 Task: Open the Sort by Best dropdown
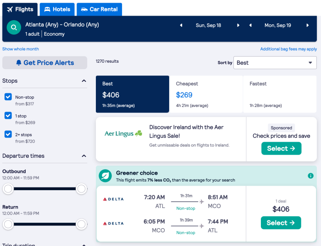pos(275,63)
